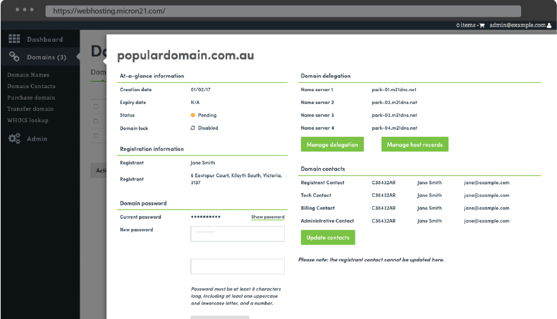
Task: Click the shopping cart icon
Action: 482,25
